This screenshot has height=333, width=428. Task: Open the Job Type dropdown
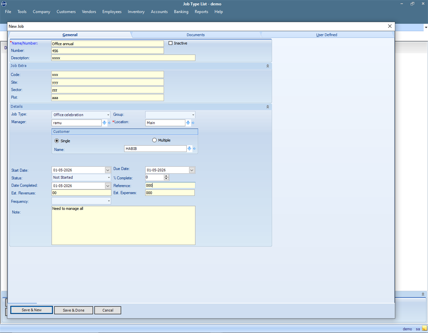point(108,115)
